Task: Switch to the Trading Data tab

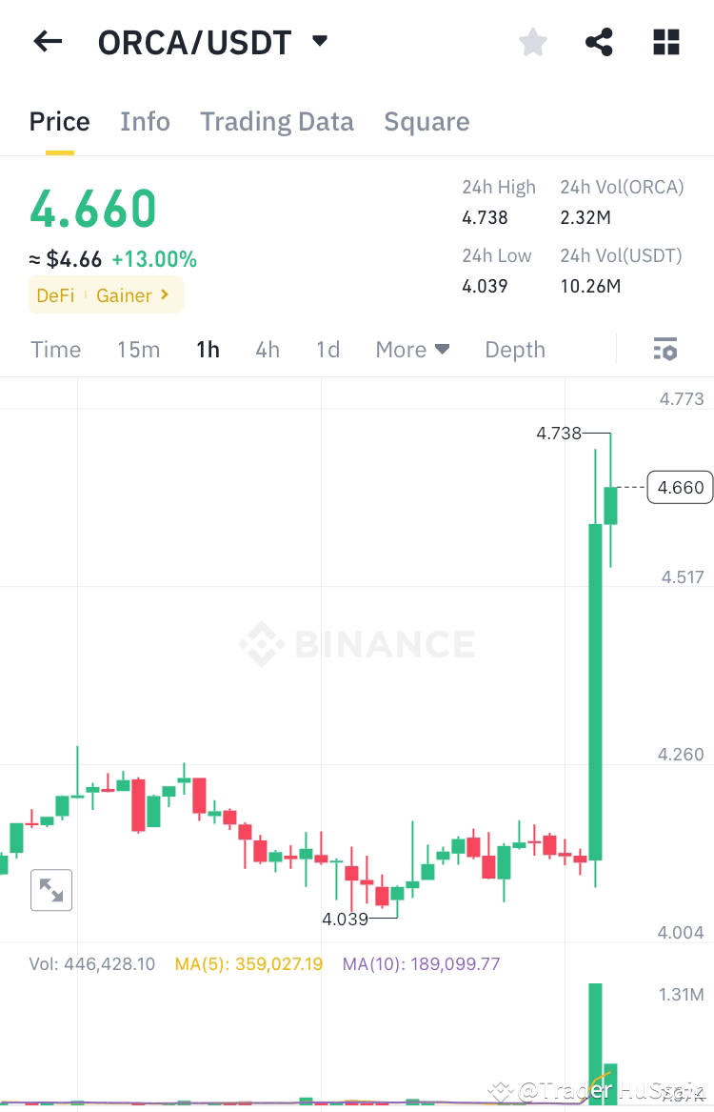Action: (277, 121)
